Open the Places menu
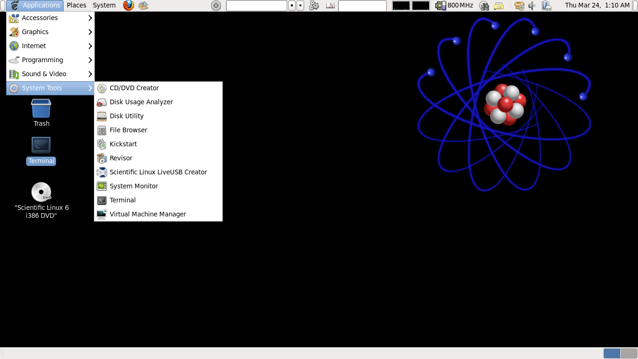638x359 pixels. [77, 5]
